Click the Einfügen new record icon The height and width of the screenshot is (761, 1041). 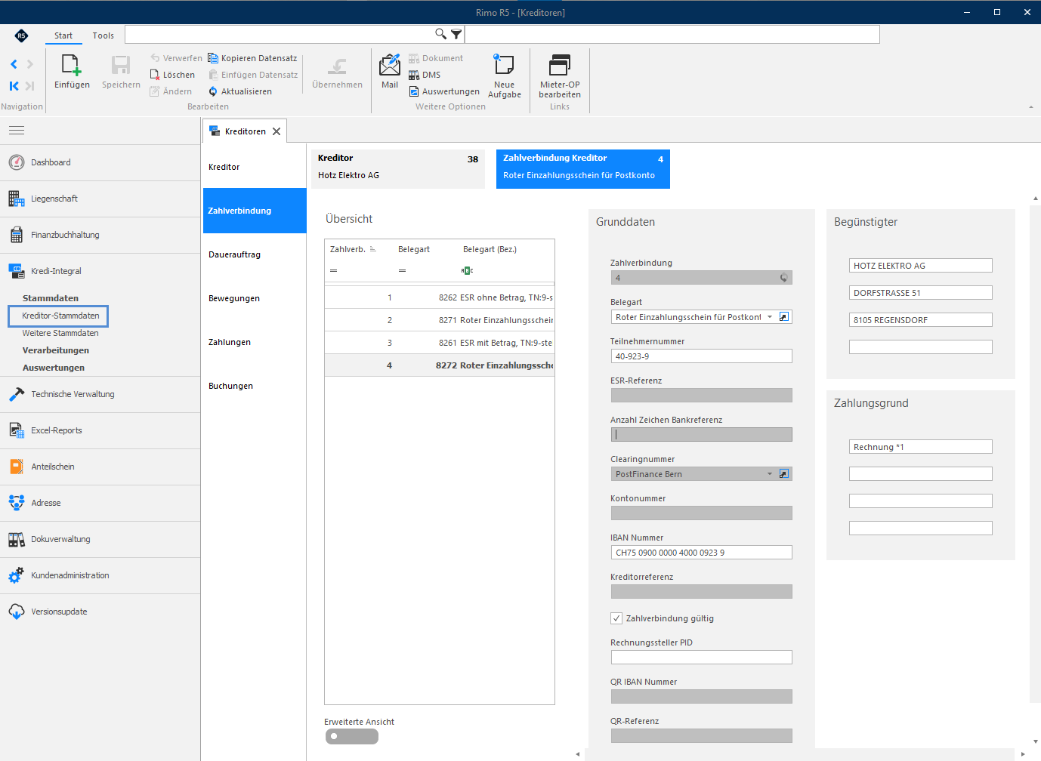pyautogui.click(x=72, y=66)
